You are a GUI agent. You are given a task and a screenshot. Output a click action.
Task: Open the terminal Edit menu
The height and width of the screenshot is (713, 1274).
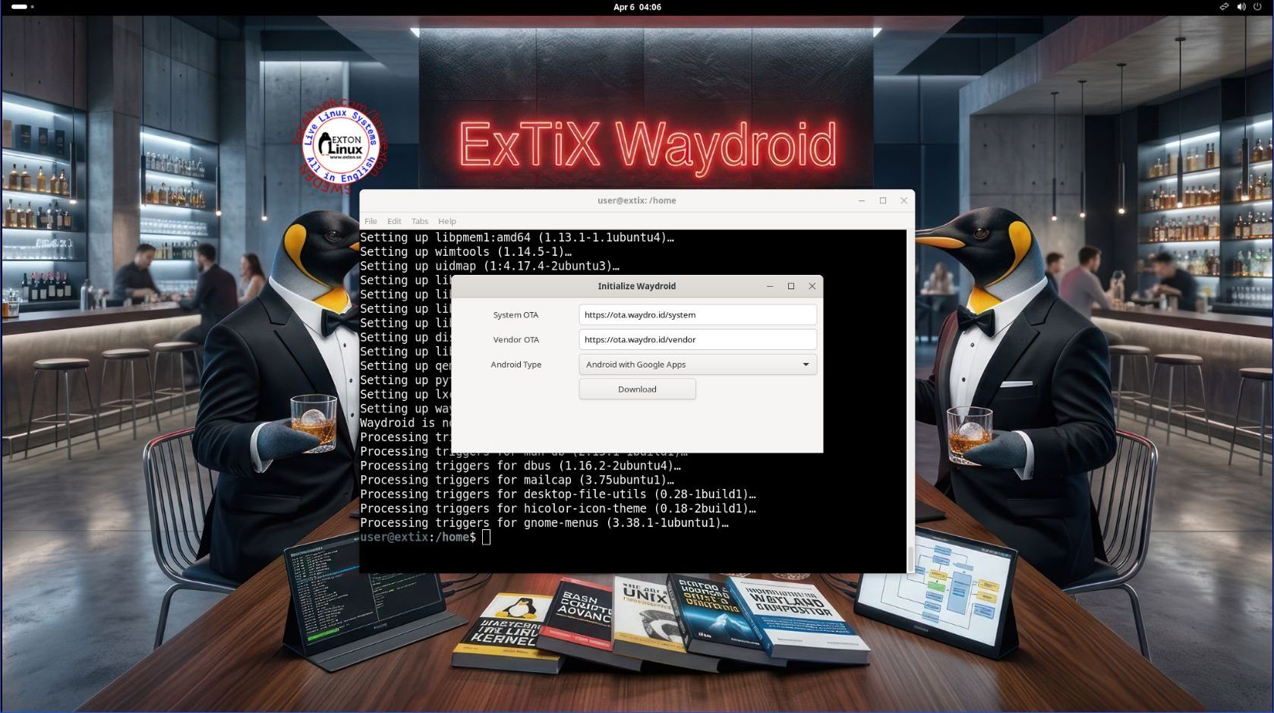coord(394,222)
